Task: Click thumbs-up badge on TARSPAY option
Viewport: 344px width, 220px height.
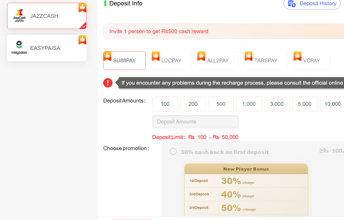Action: [248, 56]
